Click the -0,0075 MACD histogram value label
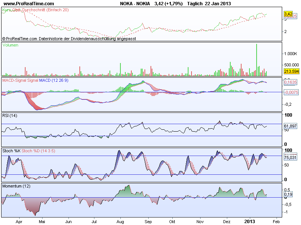Viewport: 301px width, 225px height. [291, 92]
